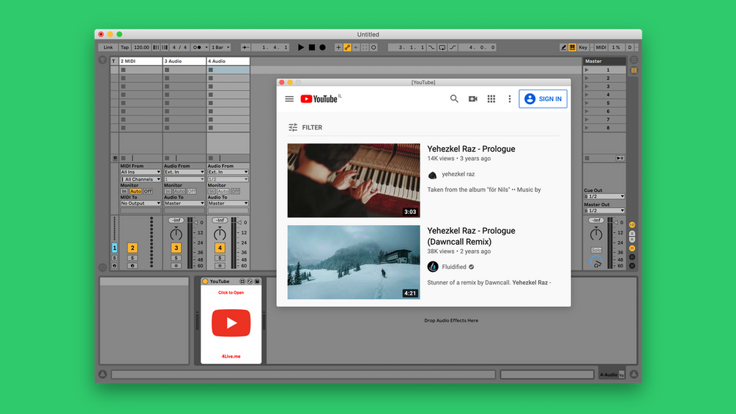Solo the 3 Audio track
736x414 pixels.
tap(176, 258)
